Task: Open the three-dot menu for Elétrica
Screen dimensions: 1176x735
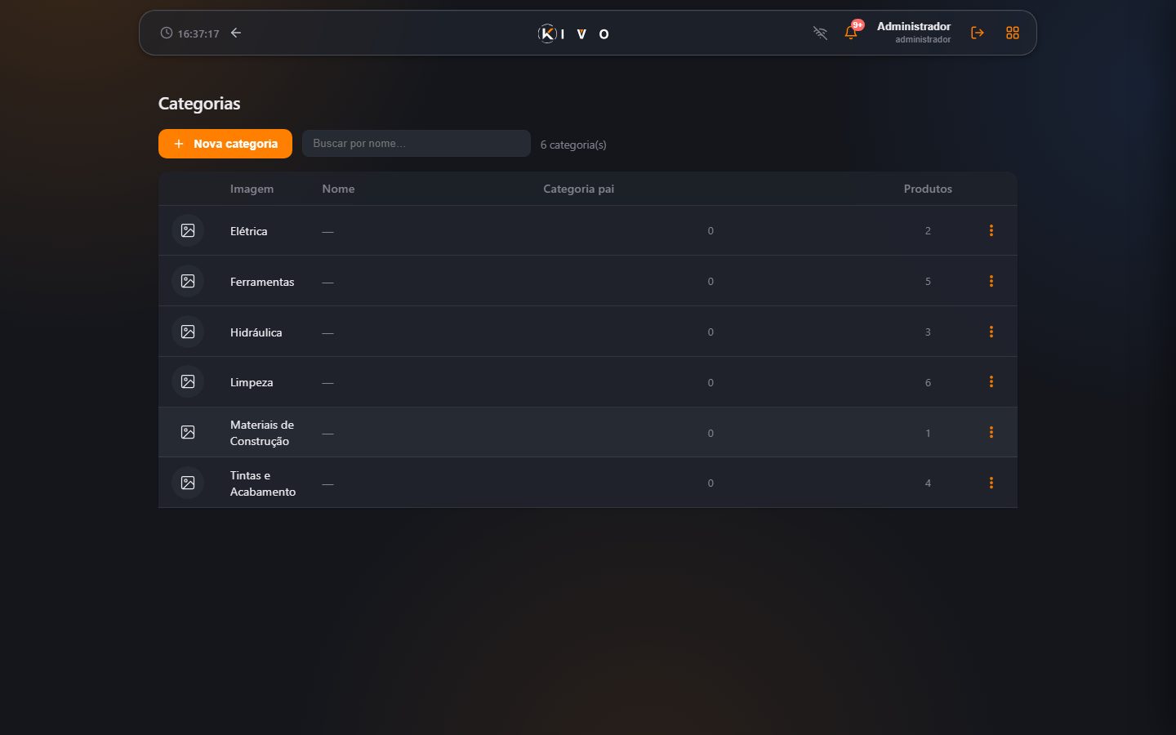Action: coord(991,230)
